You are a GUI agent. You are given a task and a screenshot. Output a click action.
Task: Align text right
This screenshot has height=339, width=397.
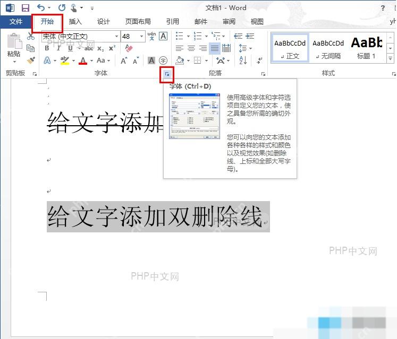coord(203,48)
